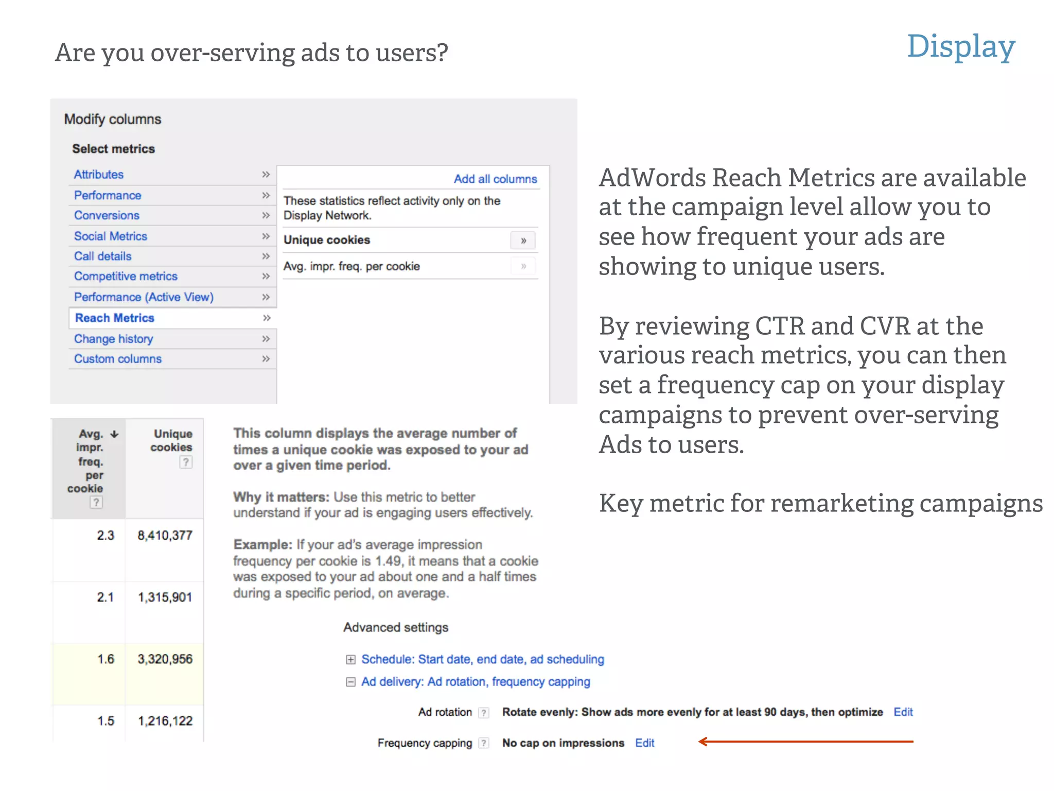The image size is (1054, 791).
Task: Open help icon under Unique cookies header
Action: pyautogui.click(x=186, y=462)
